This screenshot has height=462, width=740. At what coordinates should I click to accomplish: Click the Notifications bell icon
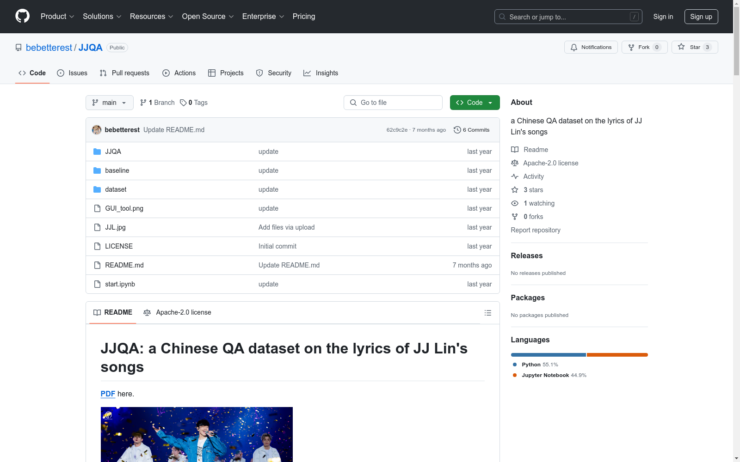coord(574,47)
